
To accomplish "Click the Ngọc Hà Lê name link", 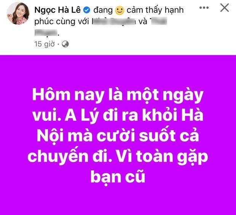I will coord(57,10).
